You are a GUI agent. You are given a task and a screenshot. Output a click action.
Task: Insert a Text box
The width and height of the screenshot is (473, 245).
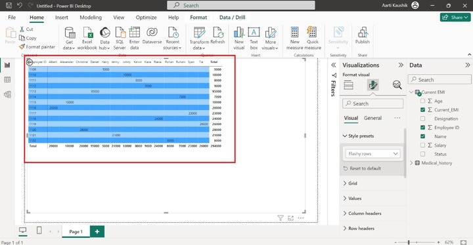pyautogui.click(x=254, y=38)
